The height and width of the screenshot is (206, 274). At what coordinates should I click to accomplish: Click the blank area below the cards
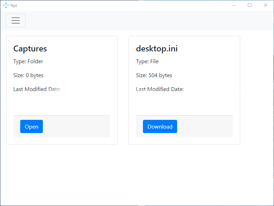[x=136, y=174]
